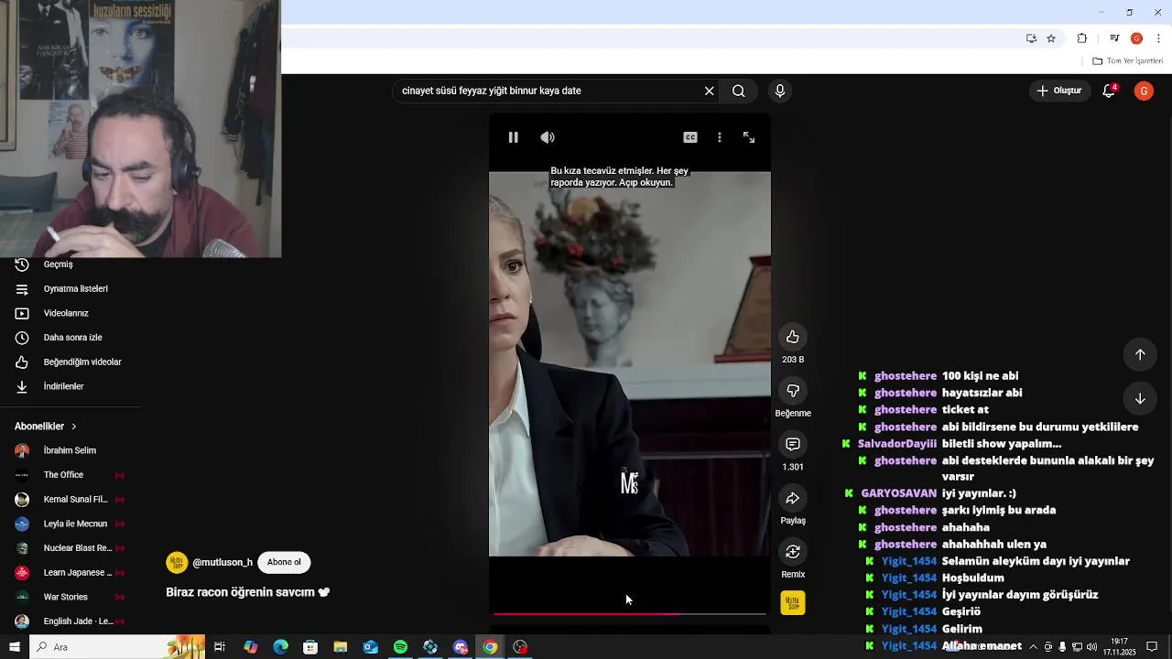
Task: Open Windows notification center
Action: click(x=1152, y=647)
